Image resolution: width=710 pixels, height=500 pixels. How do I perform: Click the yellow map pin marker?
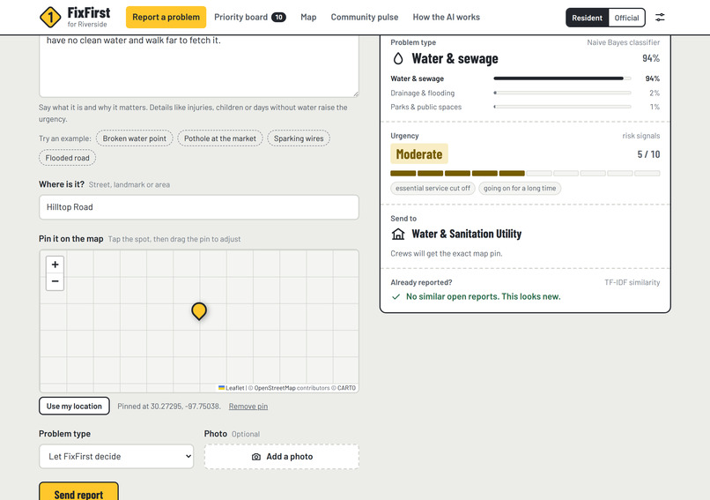tap(199, 311)
